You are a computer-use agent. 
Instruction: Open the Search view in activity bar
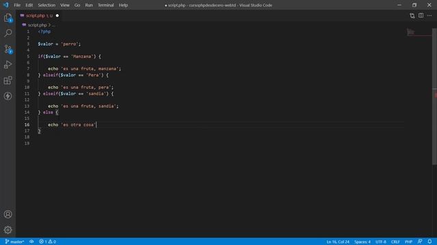pyautogui.click(x=8, y=33)
